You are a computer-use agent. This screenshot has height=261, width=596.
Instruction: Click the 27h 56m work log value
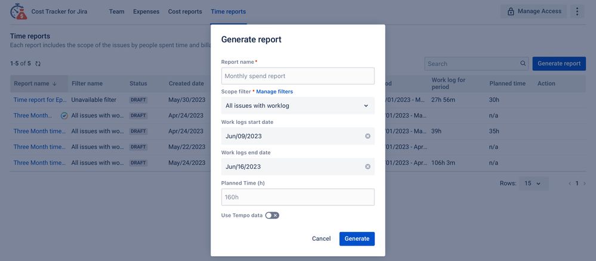(443, 100)
